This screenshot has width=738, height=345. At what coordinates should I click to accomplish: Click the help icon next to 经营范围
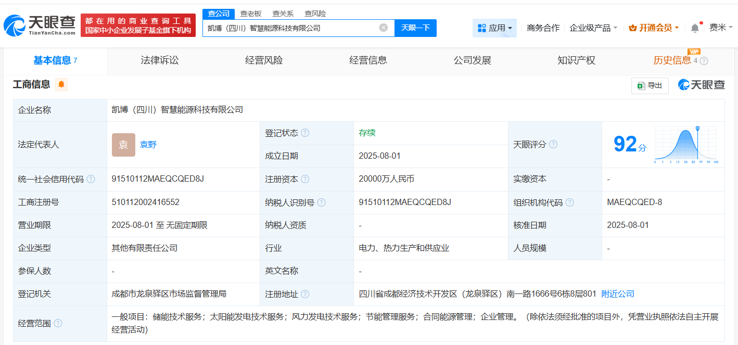[x=58, y=323]
